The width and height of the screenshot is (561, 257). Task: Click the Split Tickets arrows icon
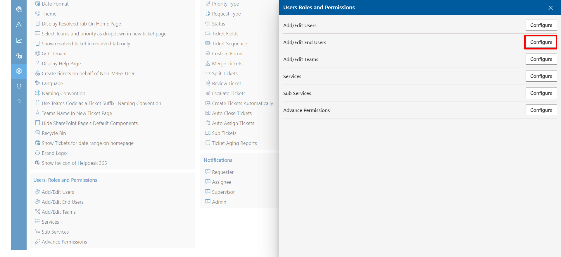(208, 73)
